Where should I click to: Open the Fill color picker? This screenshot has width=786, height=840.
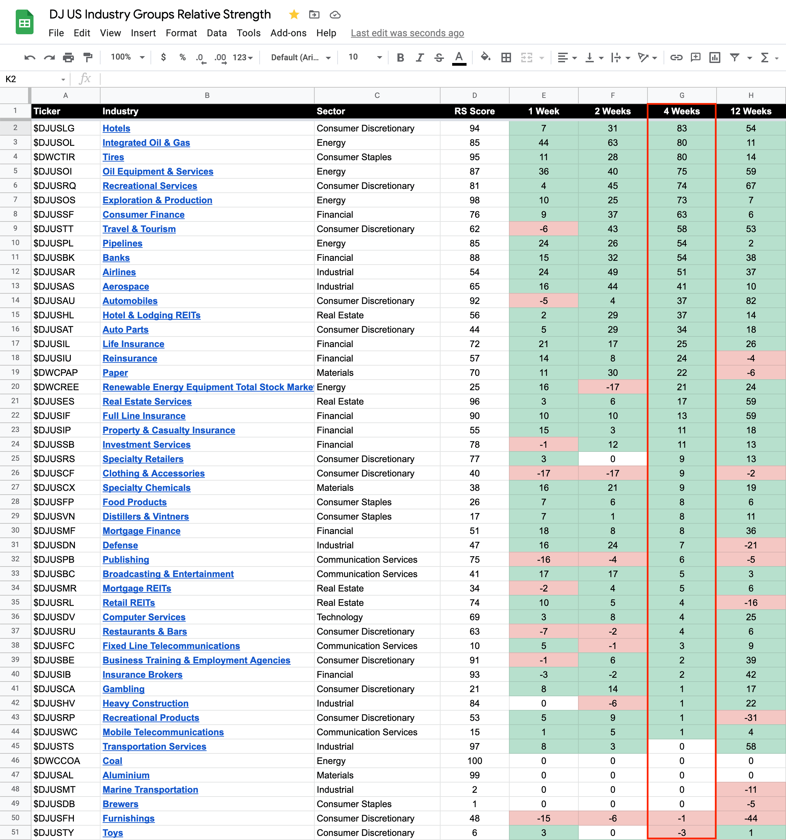[485, 58]
